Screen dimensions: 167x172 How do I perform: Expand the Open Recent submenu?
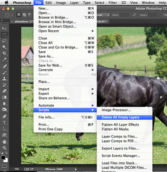coord(65,31)
